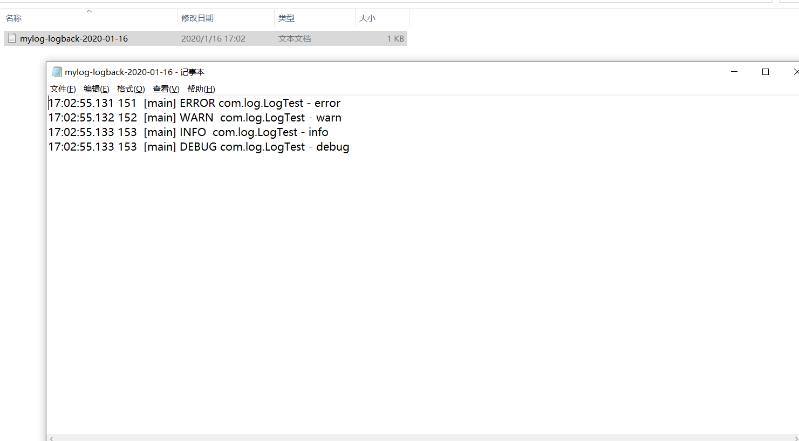This screenshot has width=799, height=441.
Task: Select file mylog-logback-2020-01-16 in Explorer list
Action: click(x=205, y=38)
